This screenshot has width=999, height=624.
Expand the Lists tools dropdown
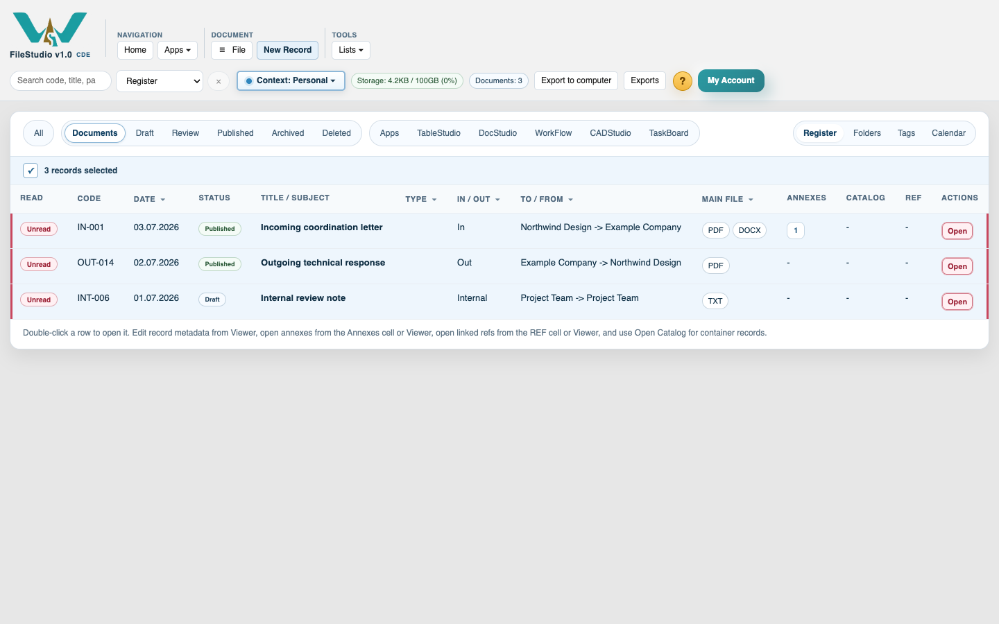(x=351, y=50)
